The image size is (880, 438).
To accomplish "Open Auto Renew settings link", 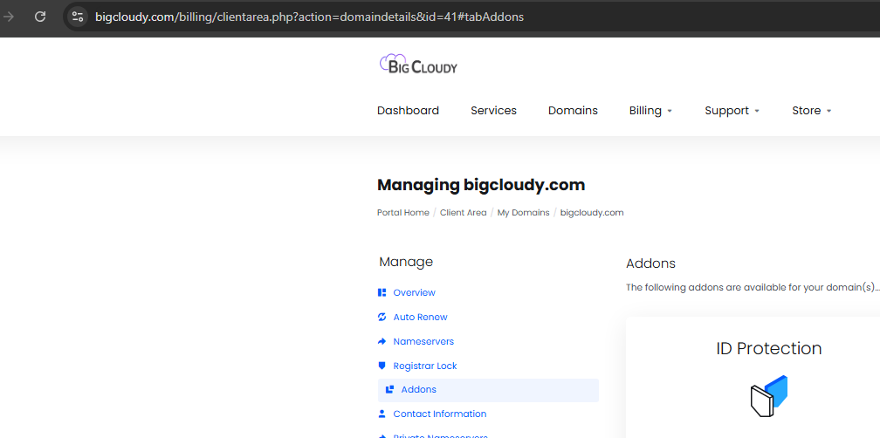I will tap(421, 317).
